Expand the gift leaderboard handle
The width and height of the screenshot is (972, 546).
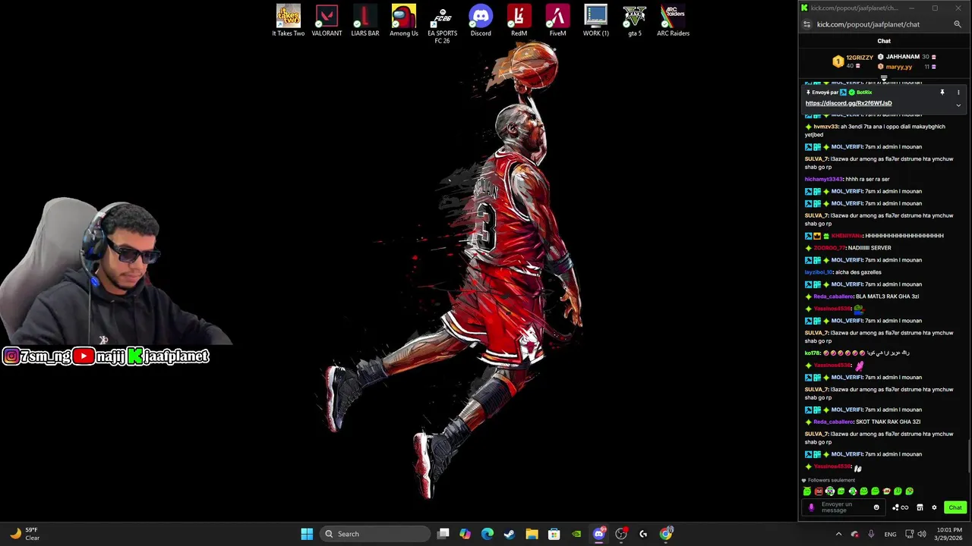point(884,78)
